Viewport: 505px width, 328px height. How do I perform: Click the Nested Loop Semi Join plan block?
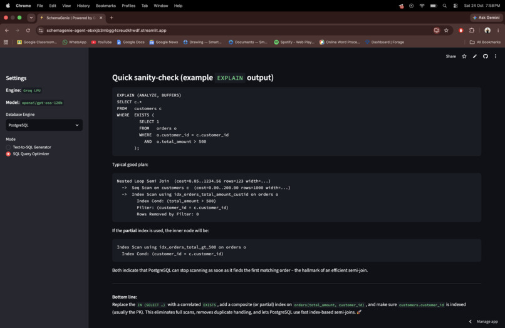pos(296,198)
